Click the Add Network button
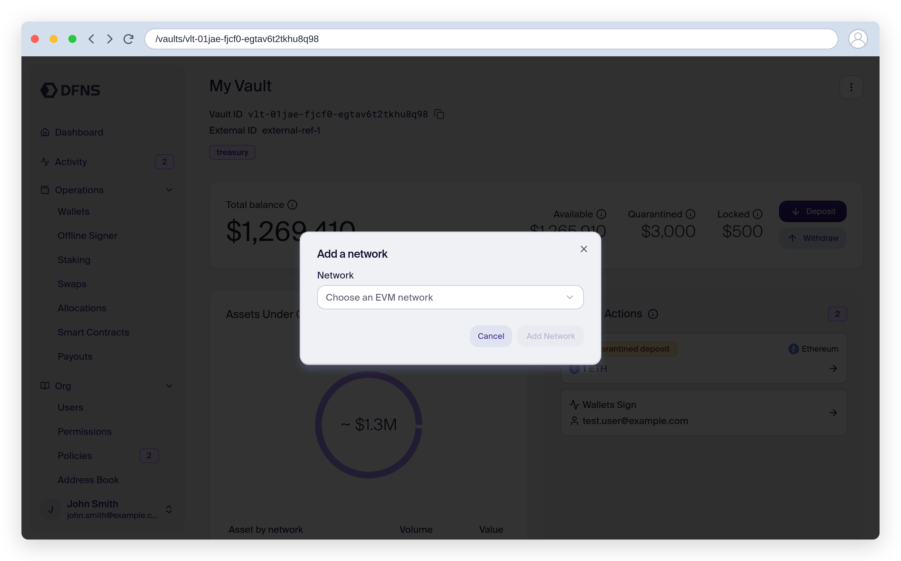Image resolution: width=901 pixels, height=561 pixels. click(x=550, y=336)
